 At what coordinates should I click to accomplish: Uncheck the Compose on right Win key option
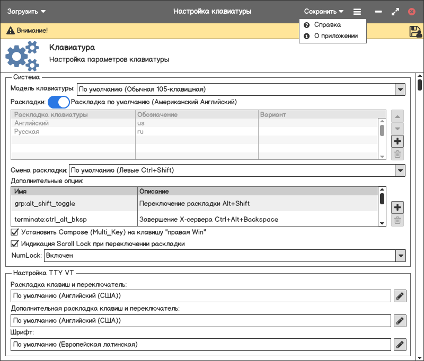15,232
